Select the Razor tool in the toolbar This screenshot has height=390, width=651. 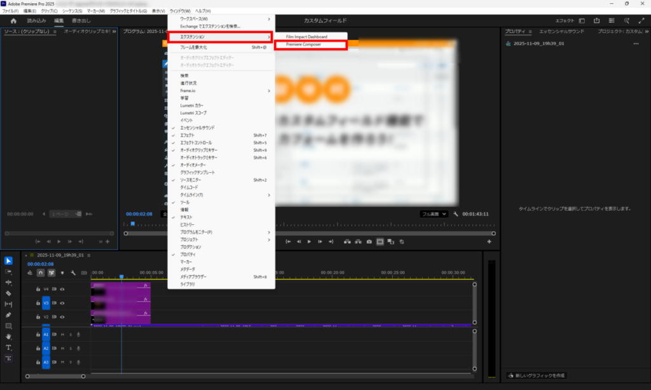(x=9, y=293)
